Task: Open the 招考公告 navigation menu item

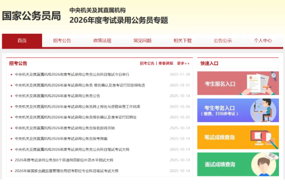Action: click(x=62, y=41)
